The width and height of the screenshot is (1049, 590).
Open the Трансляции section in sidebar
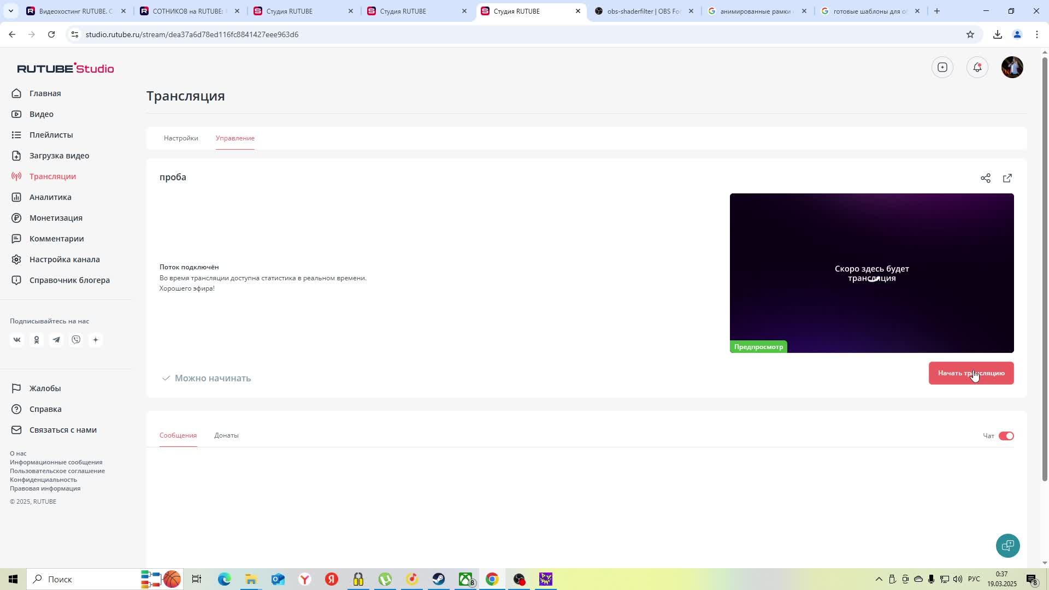(x=52, y=176)
